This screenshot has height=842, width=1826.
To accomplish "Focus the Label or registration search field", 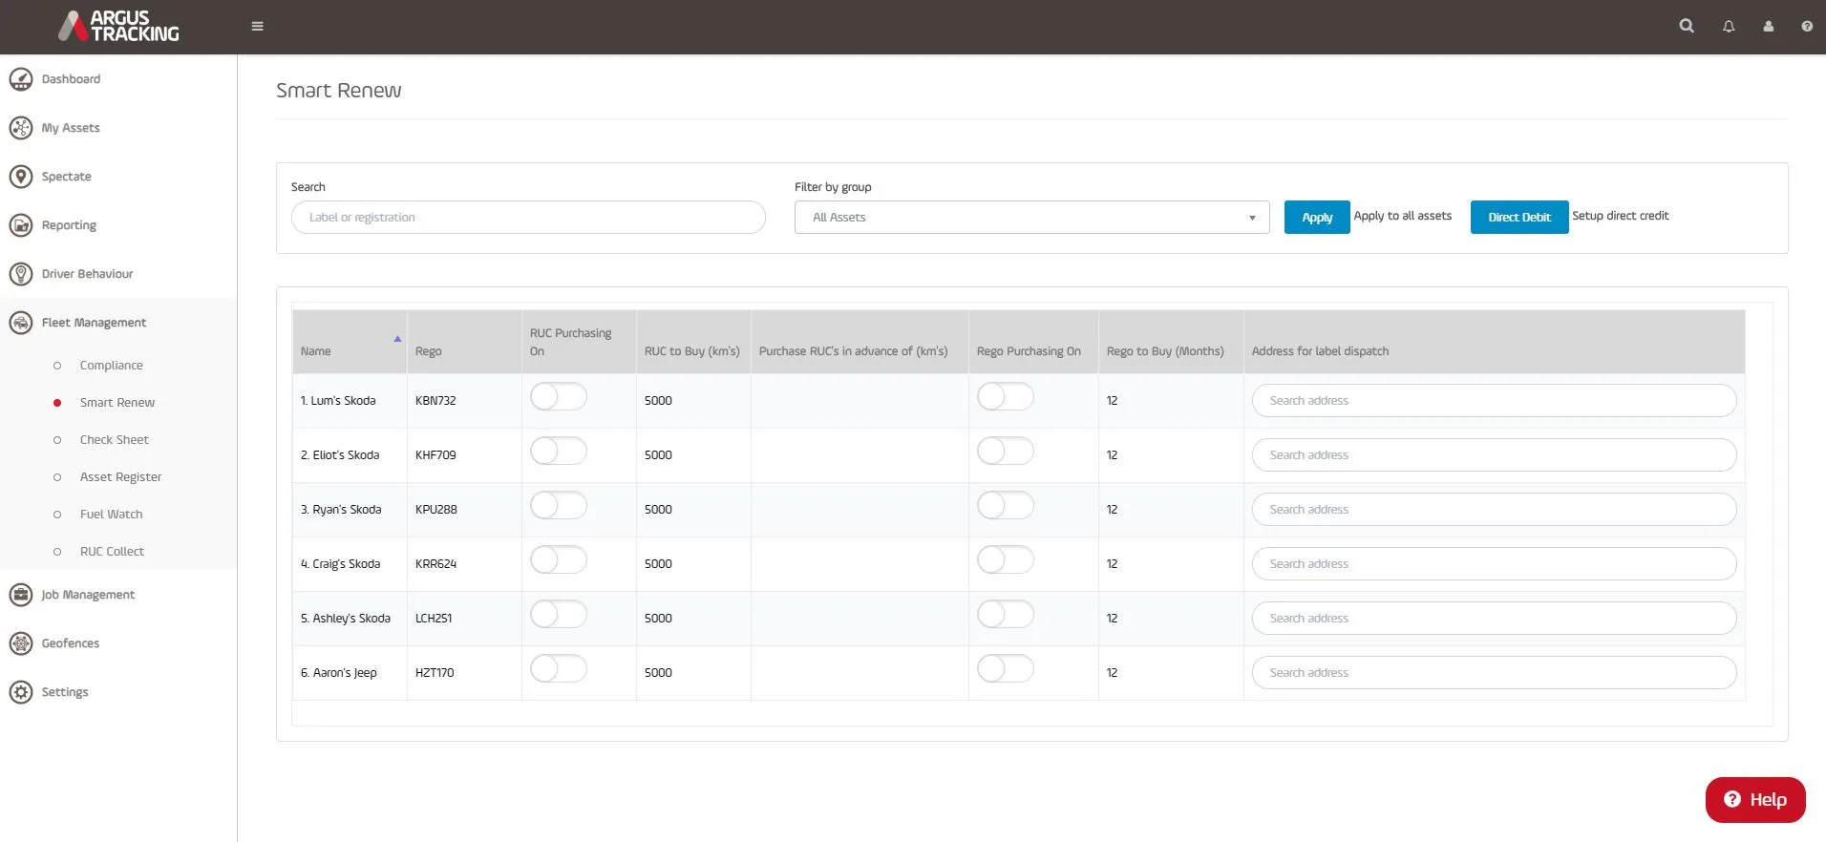I will 528,218.
